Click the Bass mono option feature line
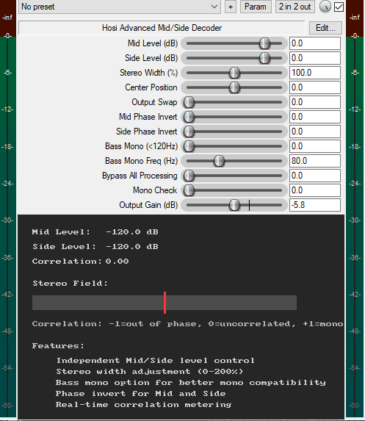The image size is (365, 421). click(x=190, y=383)
